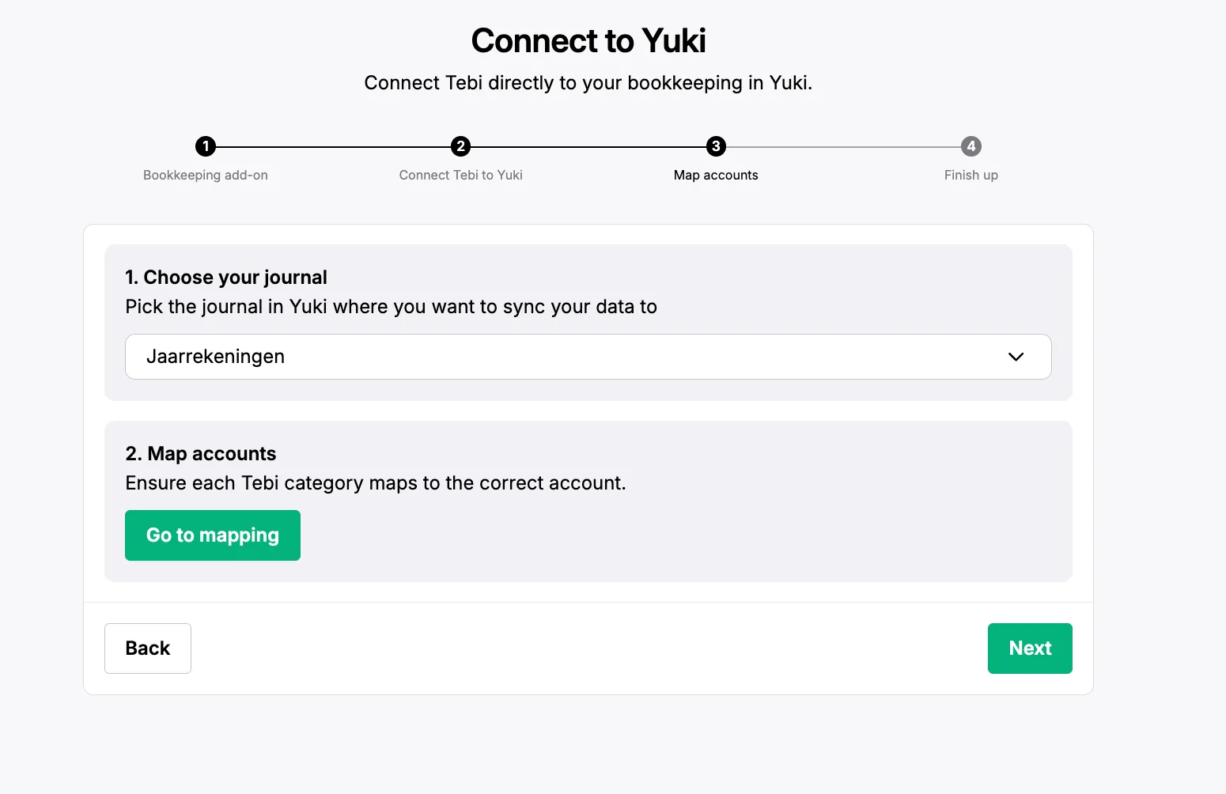Click the step 3 circle icon
The image size is (1226, 794).
(x=716, y=146)
